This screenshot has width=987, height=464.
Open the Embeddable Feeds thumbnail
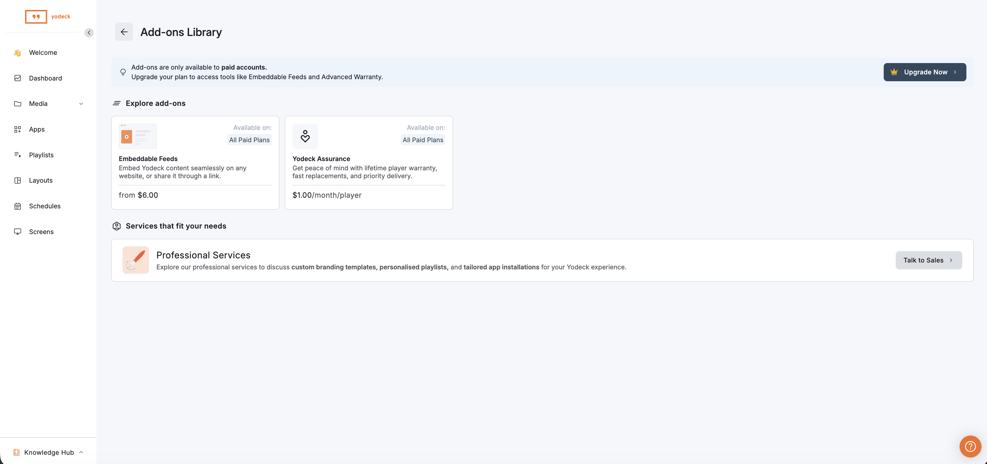(138, 136)
